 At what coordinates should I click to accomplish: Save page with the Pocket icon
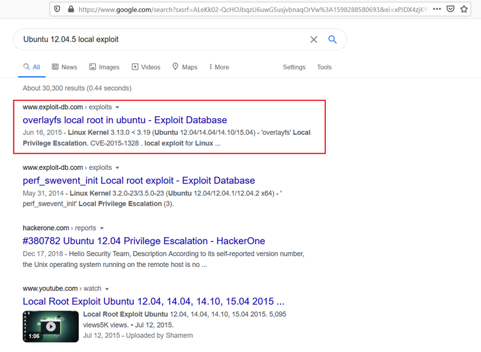tap(451, 10)
